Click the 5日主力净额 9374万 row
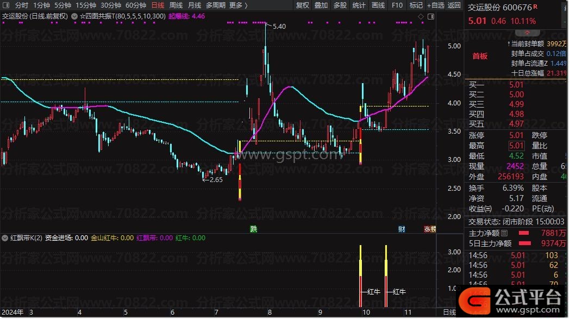The image size is (570, 319). pyautogui.click(x=517, y=243)
